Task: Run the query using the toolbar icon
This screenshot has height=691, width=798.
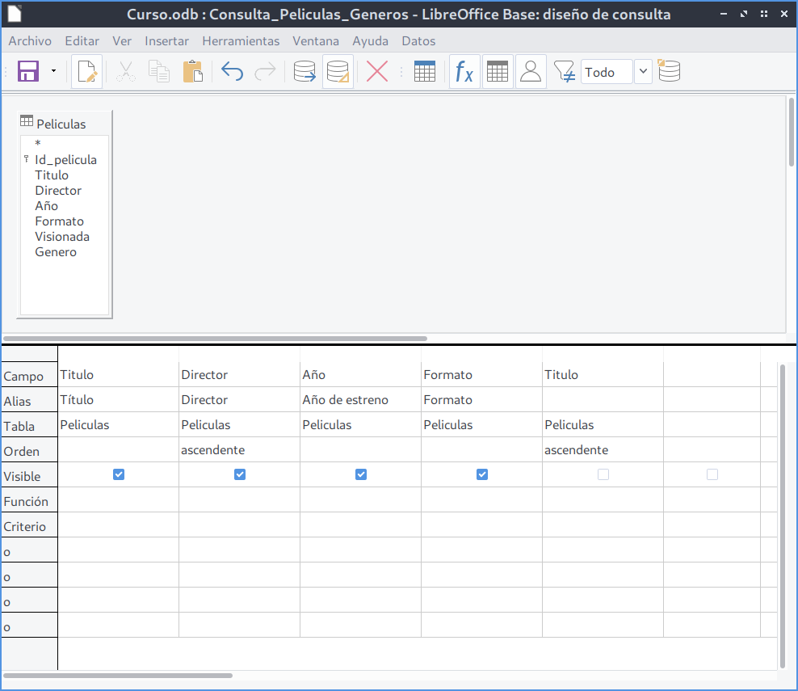Action: 304,72
